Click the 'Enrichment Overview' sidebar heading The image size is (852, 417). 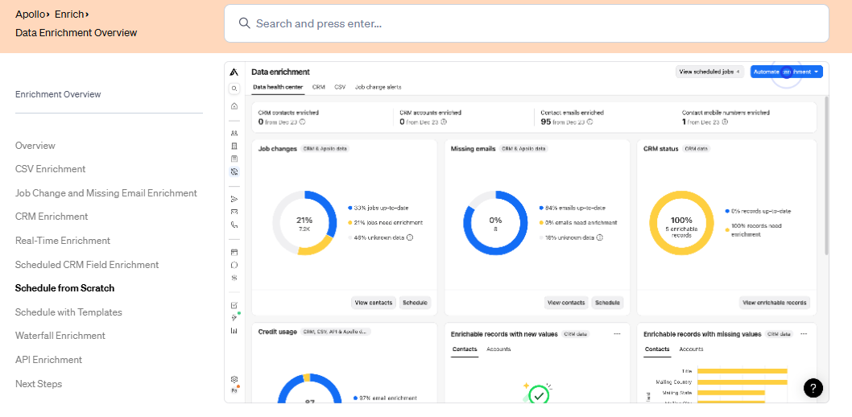tap(58, 94)
